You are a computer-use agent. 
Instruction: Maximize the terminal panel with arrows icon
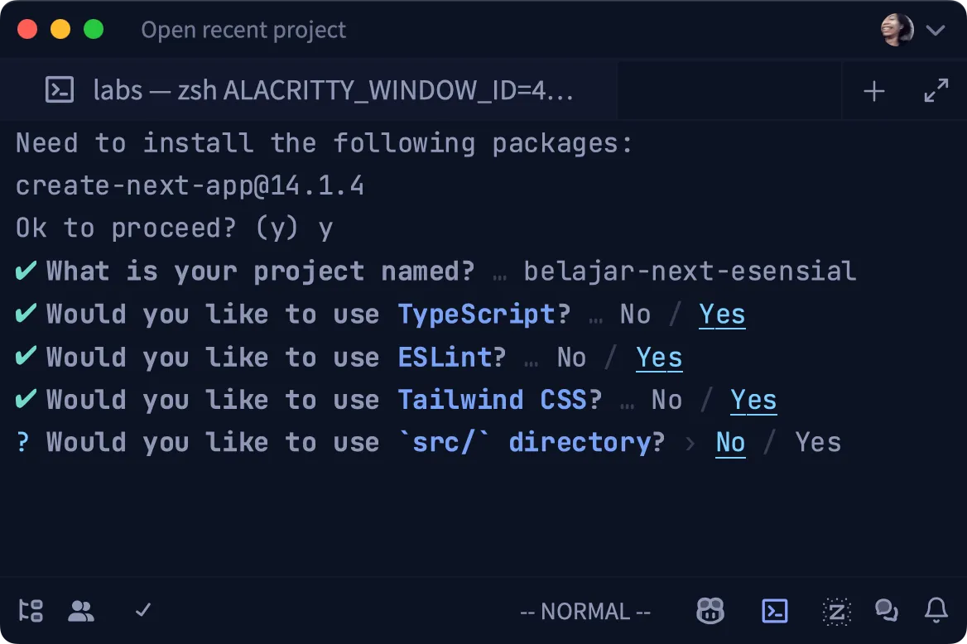coord(936,91)
